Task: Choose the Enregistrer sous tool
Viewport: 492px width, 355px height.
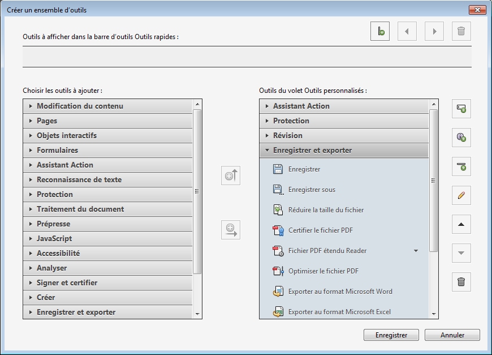Action: (x=312, y=190)
